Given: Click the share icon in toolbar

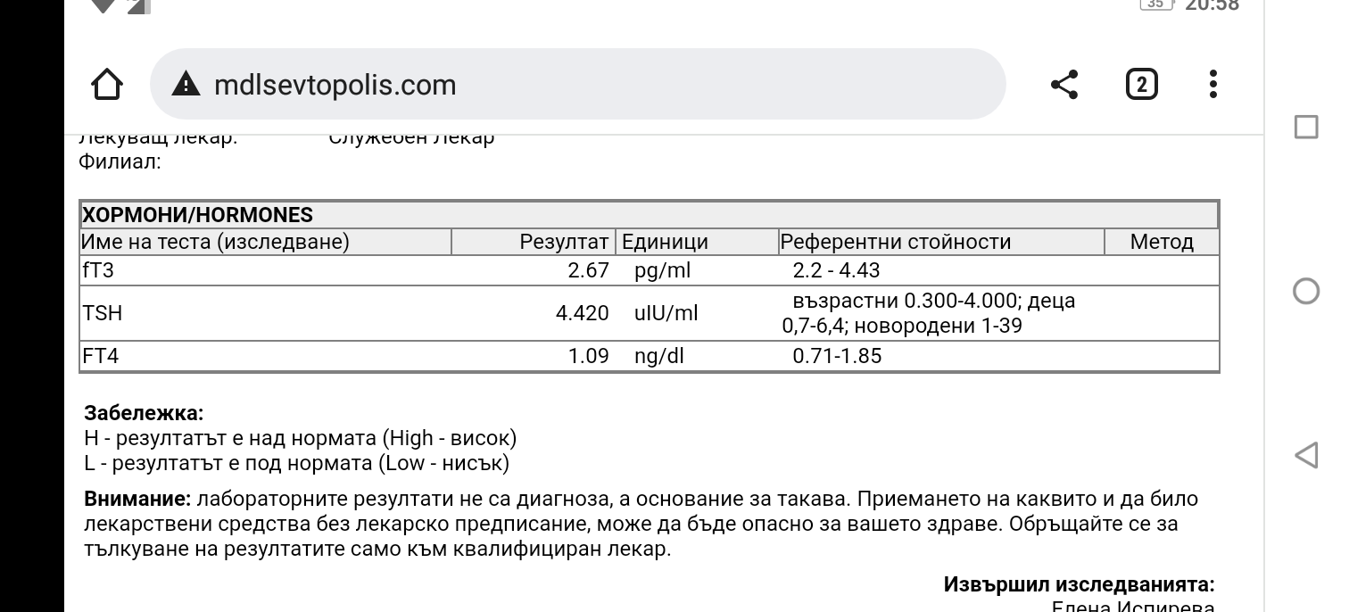Looking at the screenshot, I should [x=1063, y=85].
